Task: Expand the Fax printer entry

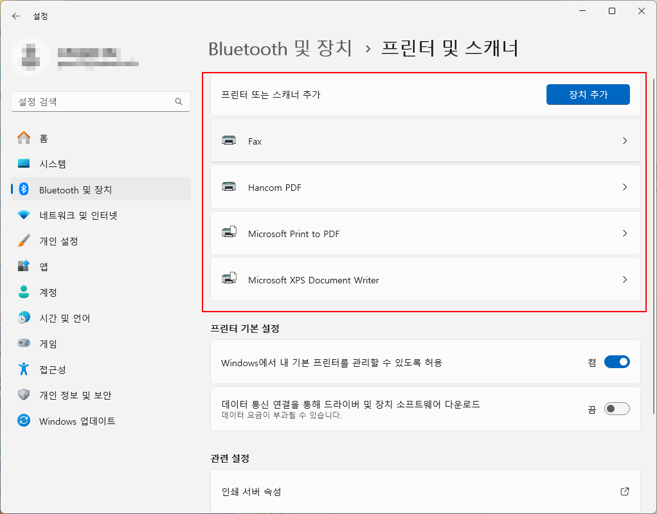Action: [x=624, y=141]
